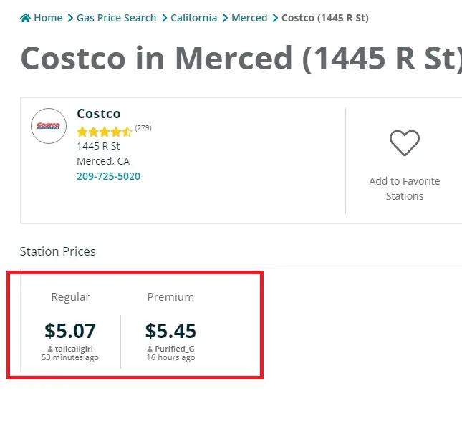Select the Premium $5.45 price
Viewport: 462px width, 421px height.
click(170, 330)
